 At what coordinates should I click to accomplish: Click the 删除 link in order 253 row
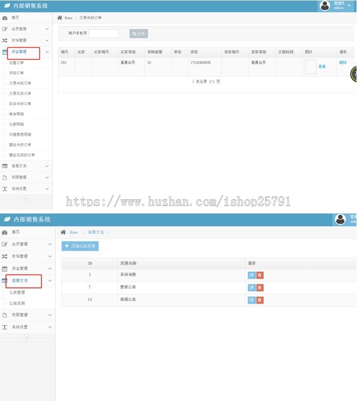coord(343,62)
